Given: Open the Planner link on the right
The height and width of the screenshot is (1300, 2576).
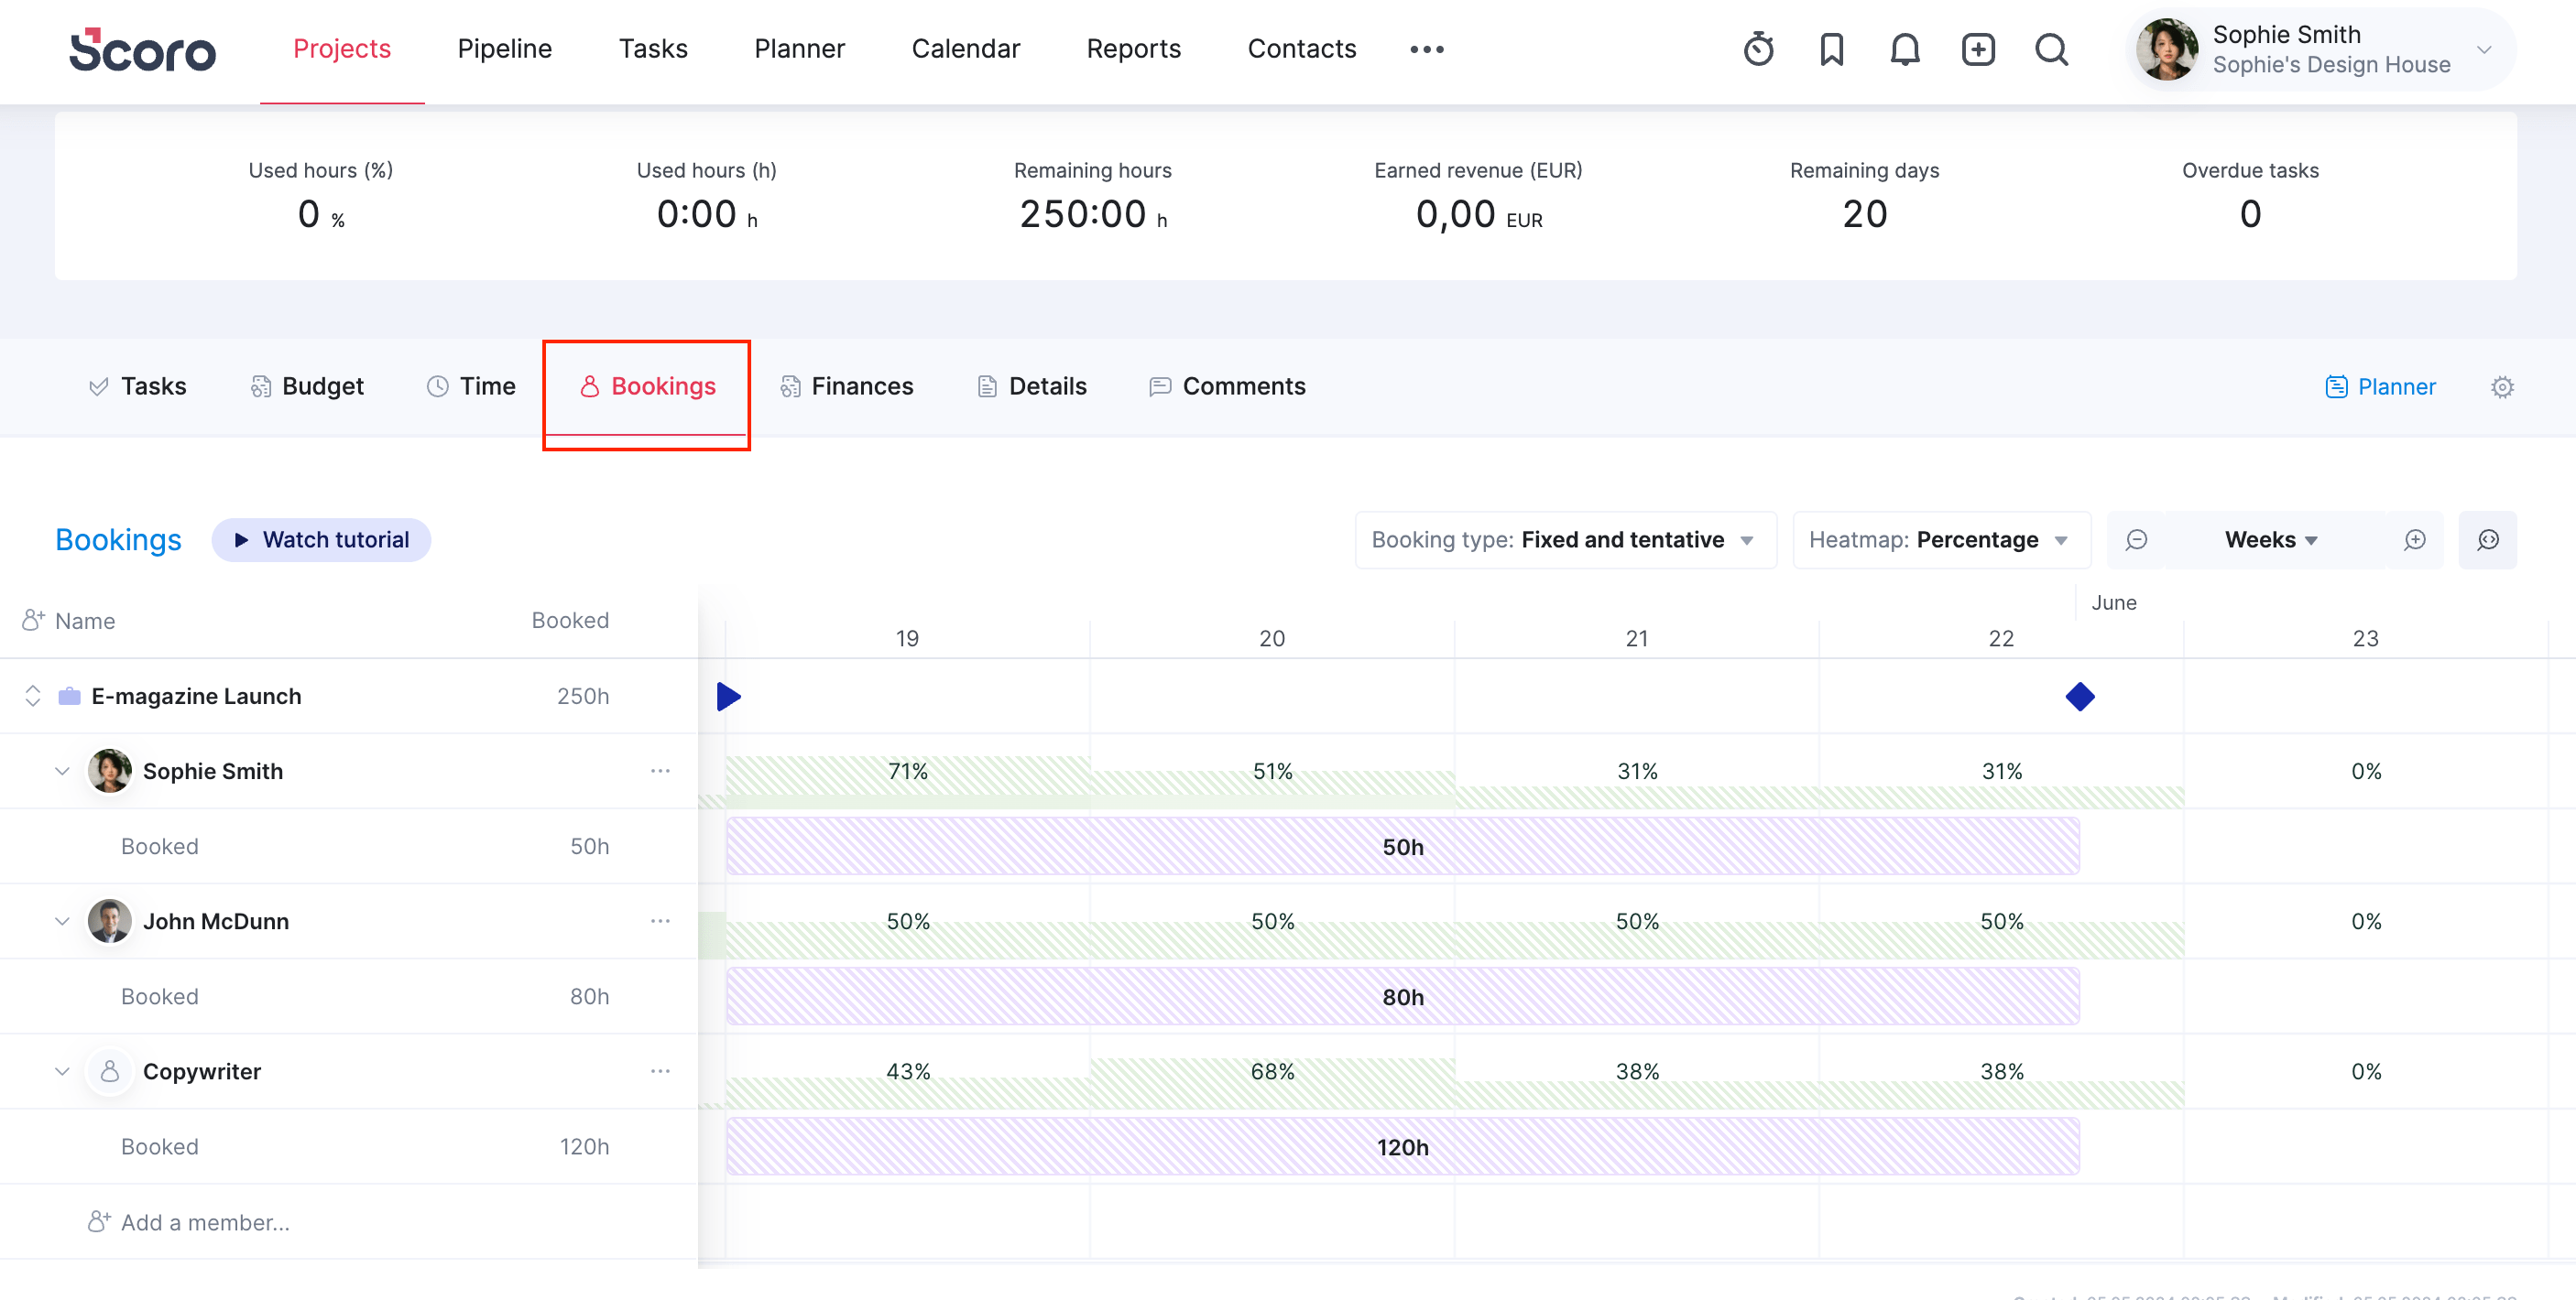Looking at the screenshot, I should click(2380, 386).
